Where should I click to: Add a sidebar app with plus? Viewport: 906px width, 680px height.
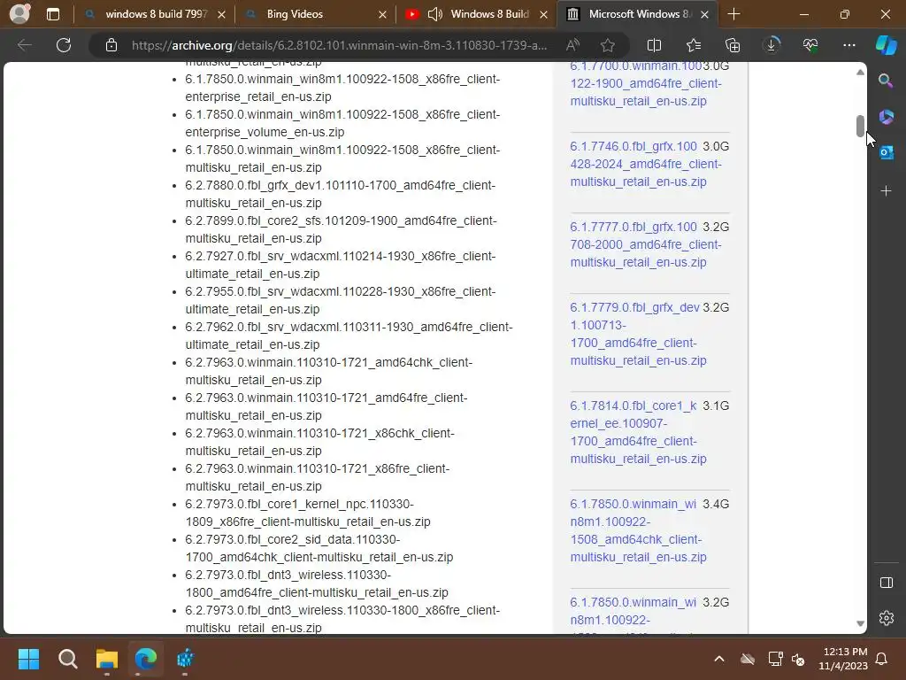click(x=886, y=190)
